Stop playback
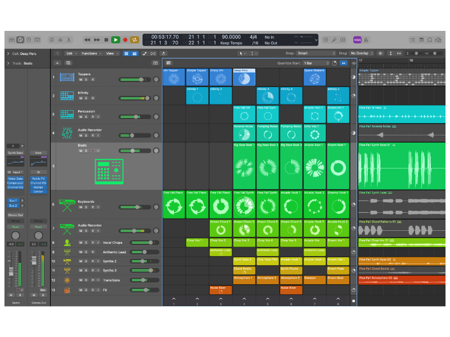The image size is (450, 337). [106, 40]
